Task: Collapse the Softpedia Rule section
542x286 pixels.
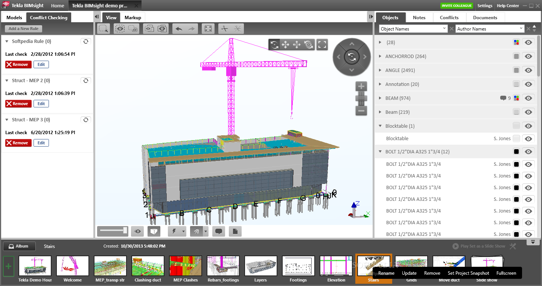Action: coord(7,41)
